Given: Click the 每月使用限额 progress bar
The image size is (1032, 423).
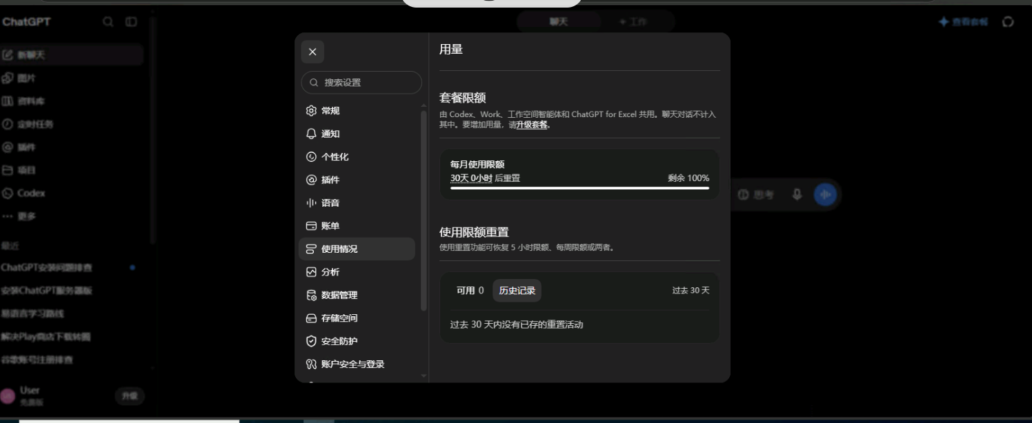Looking at the screenshot, I should click(579, 187).
